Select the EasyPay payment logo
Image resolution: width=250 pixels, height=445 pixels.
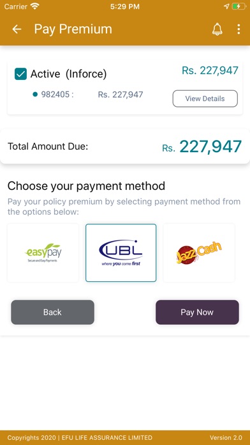(43, 253)
